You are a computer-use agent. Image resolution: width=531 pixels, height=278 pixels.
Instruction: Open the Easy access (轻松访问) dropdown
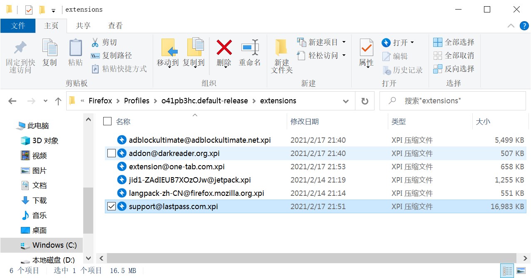[x=344, y=56]
